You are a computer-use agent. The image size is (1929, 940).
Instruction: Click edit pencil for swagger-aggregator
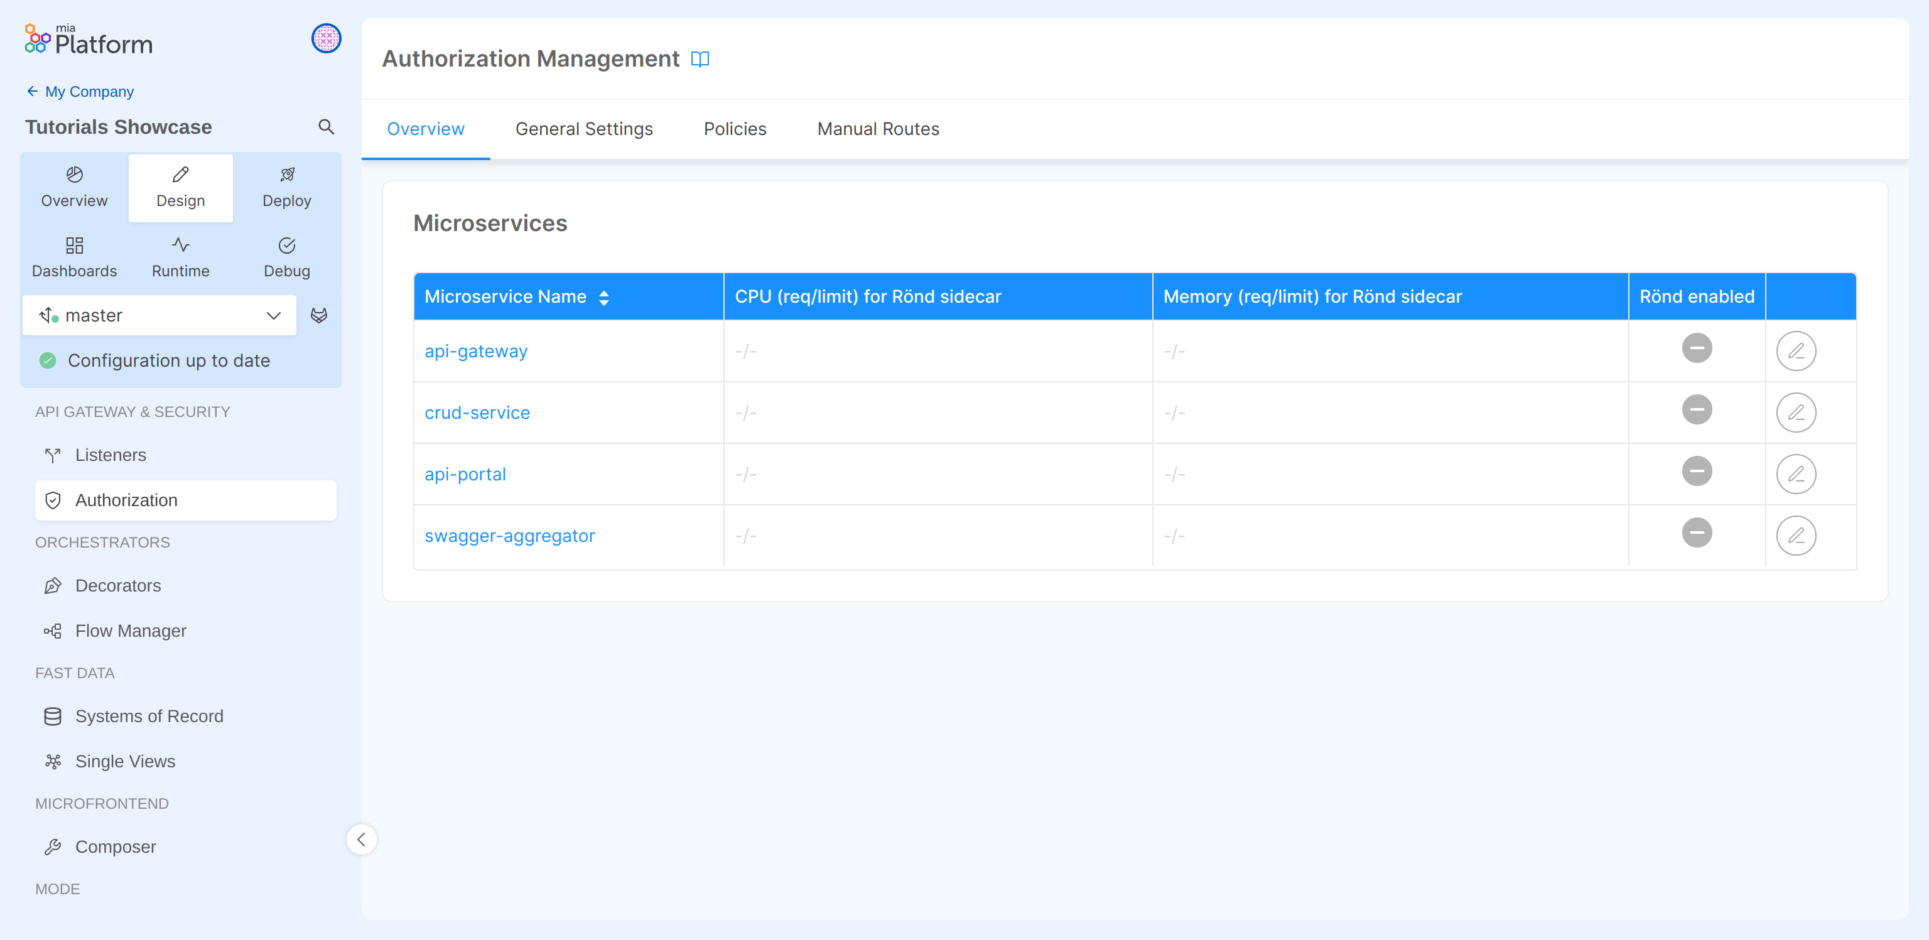coord(1796,536)
